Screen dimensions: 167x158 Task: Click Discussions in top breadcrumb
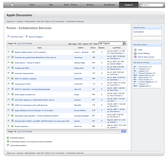pyautogui.click(x=30, y=21)
